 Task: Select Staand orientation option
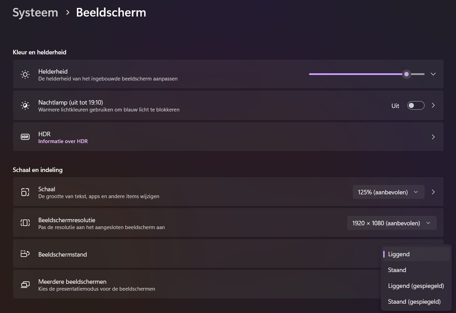[x=397, y=270]
